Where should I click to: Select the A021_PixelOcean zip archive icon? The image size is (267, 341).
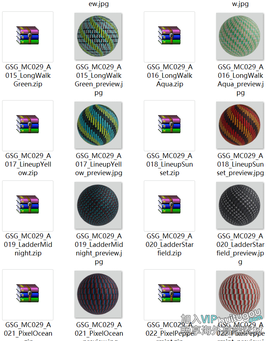pos(28,293)
